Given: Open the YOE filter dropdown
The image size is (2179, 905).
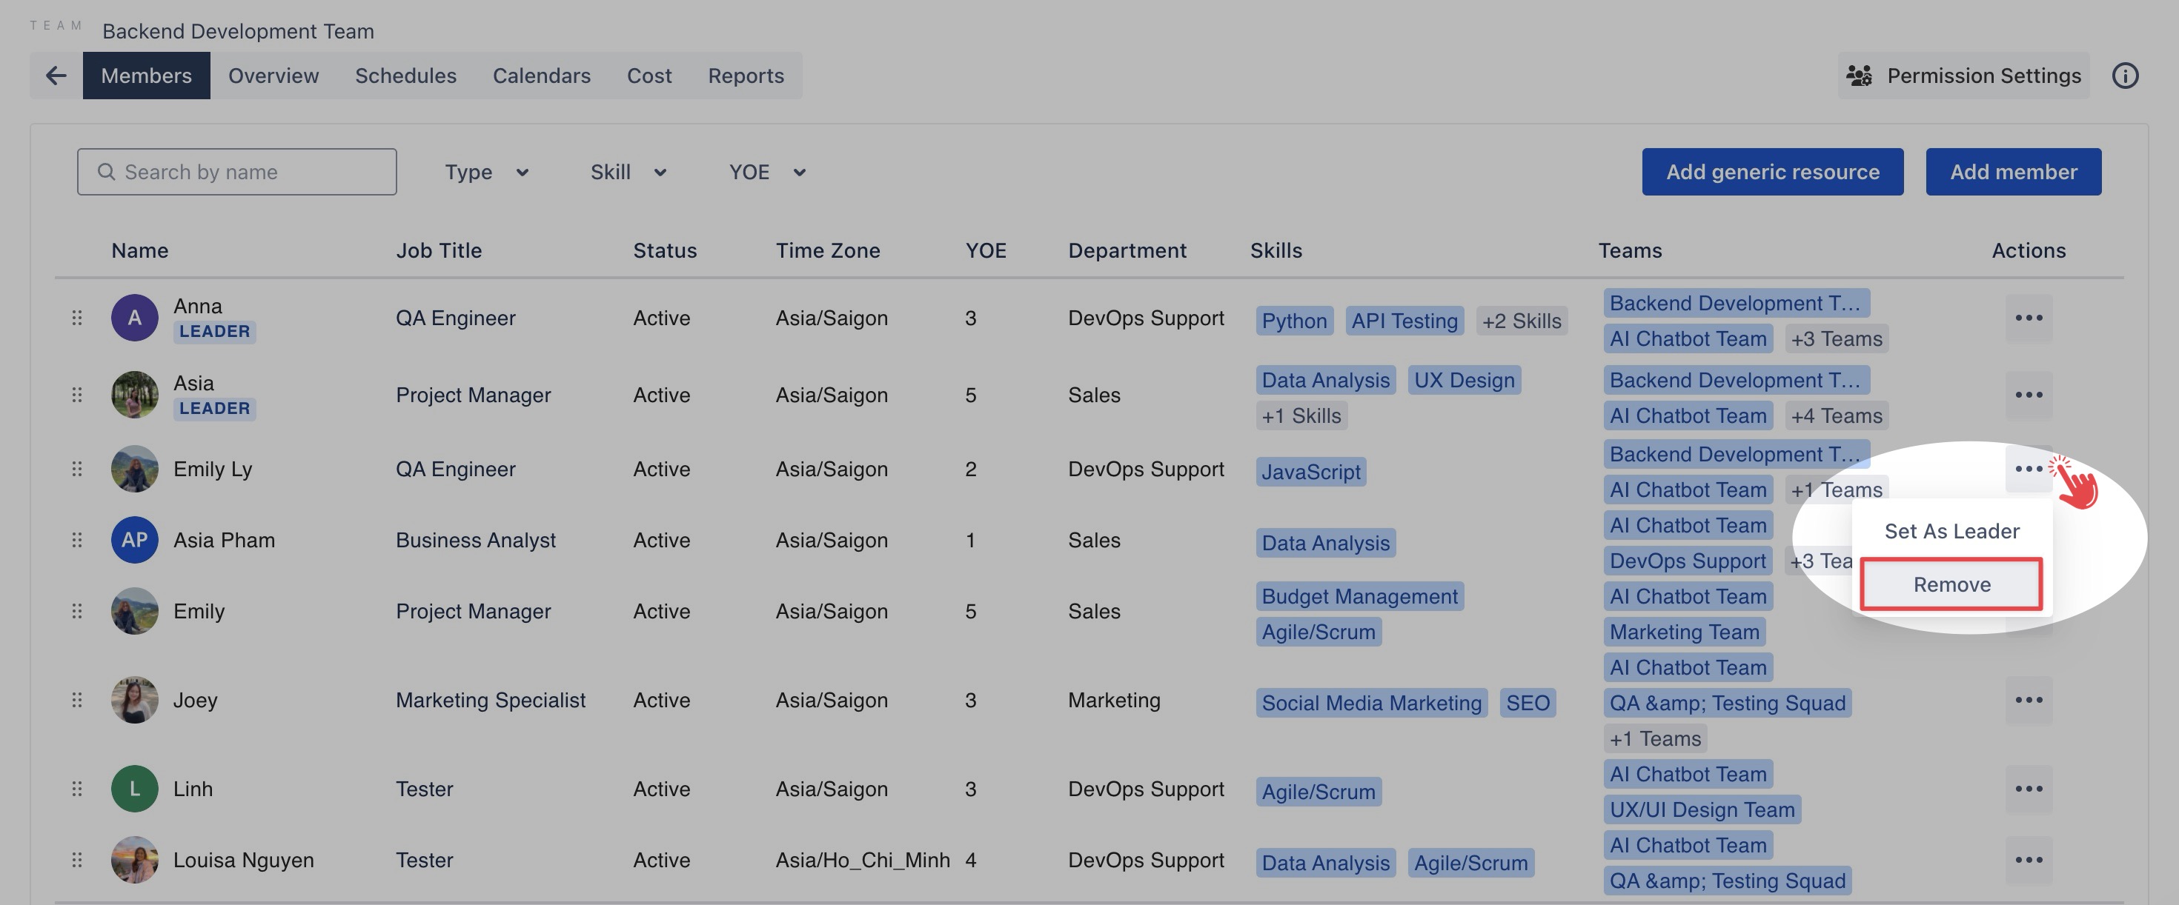Looking at the screenshot, I should (x=766, y=173).
